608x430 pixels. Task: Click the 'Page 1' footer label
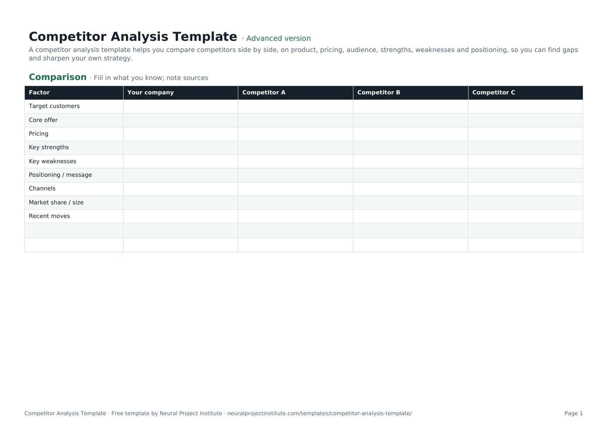pyautogui.click(x=574, y=413)
